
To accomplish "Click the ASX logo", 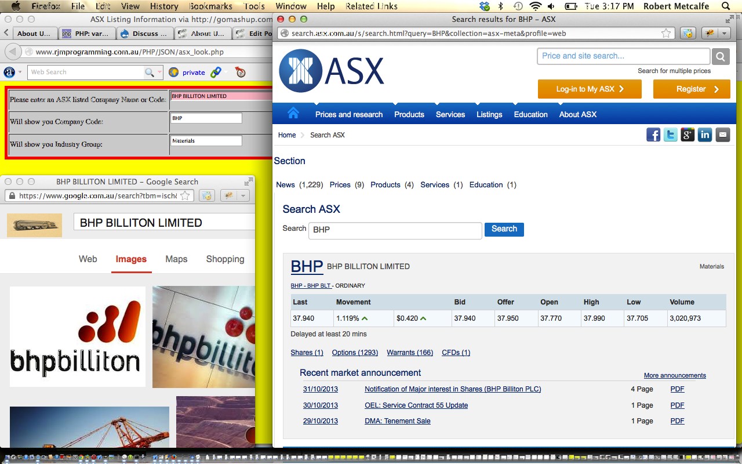I will coord(332,71).
